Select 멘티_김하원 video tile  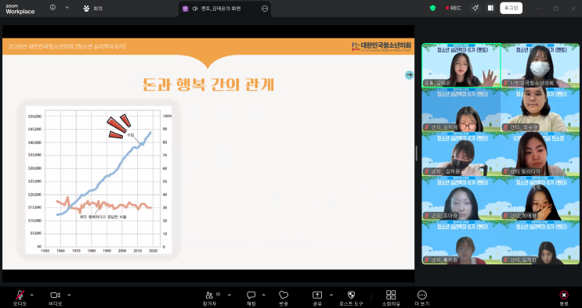tap(461, 154)
